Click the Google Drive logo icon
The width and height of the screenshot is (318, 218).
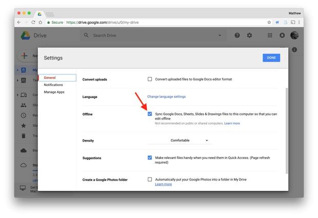coord(25,35)
